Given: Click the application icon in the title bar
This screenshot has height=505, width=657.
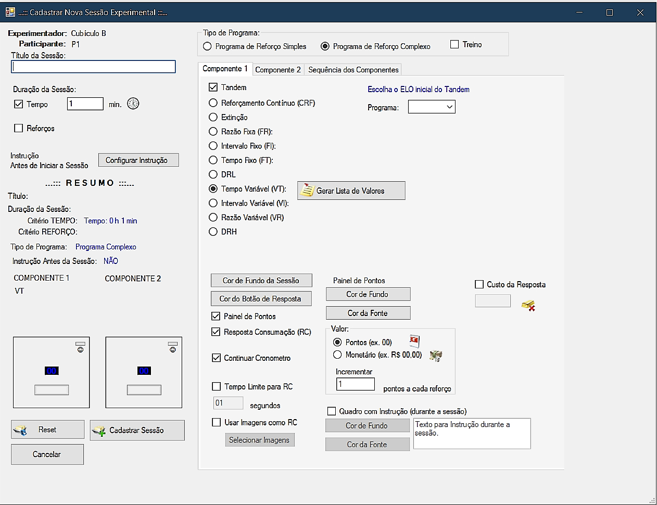Looking at the screenshot, I should click(x=10, y=12).
